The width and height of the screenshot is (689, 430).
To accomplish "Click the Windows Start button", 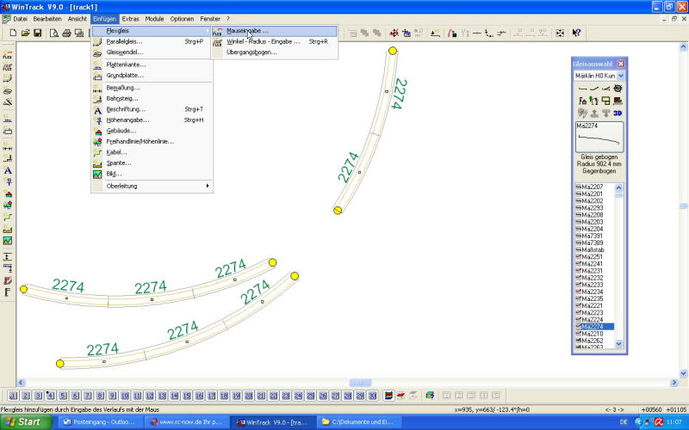I will tap(25, 422).
